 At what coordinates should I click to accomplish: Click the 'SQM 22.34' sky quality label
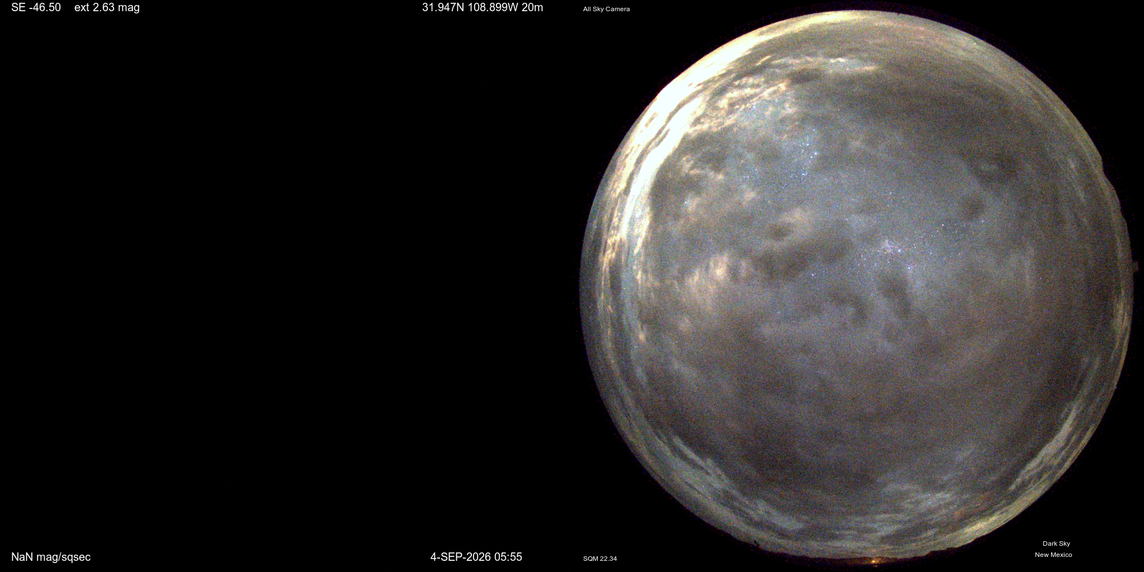pyautogui.click(x=600, y=559)
